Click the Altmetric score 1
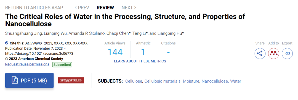This screenshot has width=298, height=100. (x=143, y=52)
